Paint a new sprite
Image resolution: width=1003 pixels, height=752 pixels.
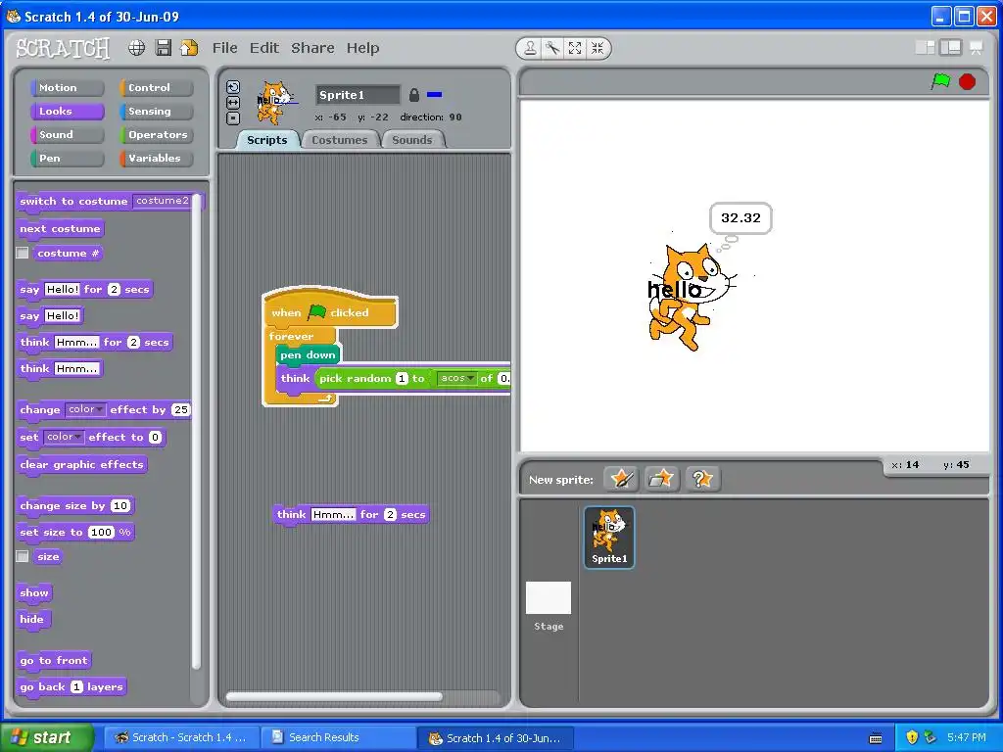tap(622, 479)
